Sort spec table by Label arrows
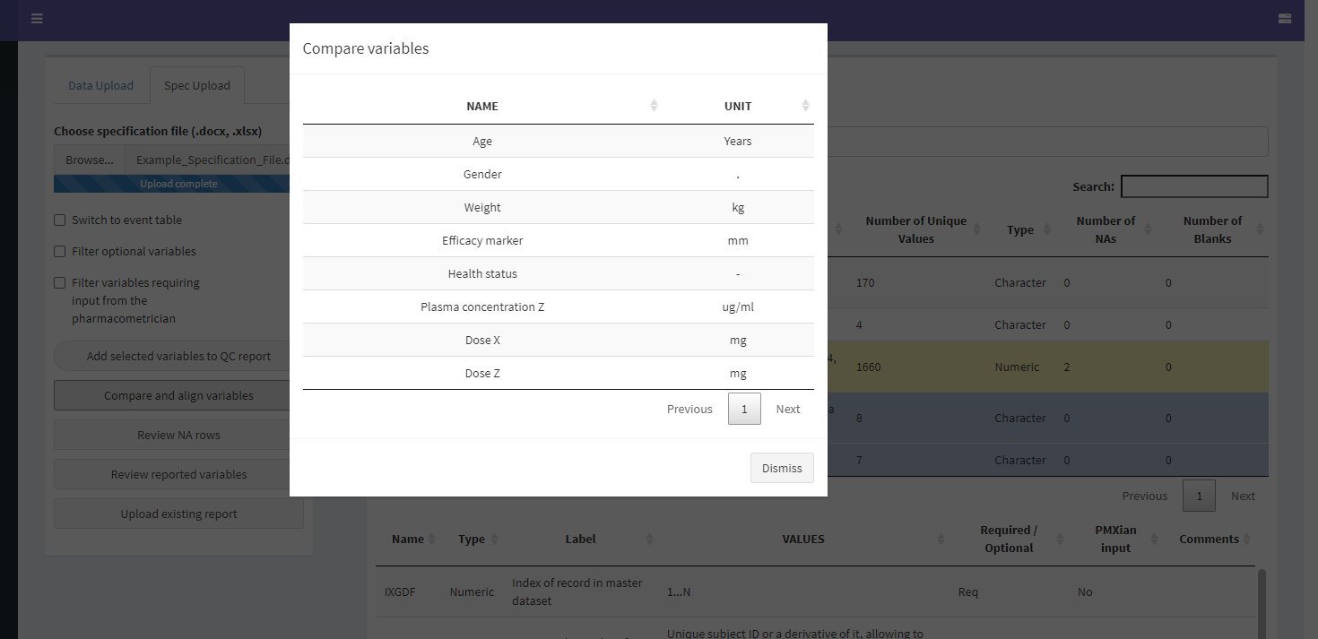The height and width of the screenshot is (639, 1318). (x=649, y=540)
